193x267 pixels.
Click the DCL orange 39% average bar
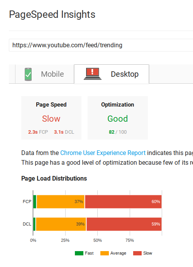point(61,224)
